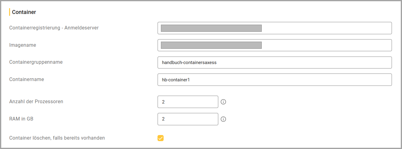Click the info icon beside Anzahl der Prozessoren

tap(223, 102)
